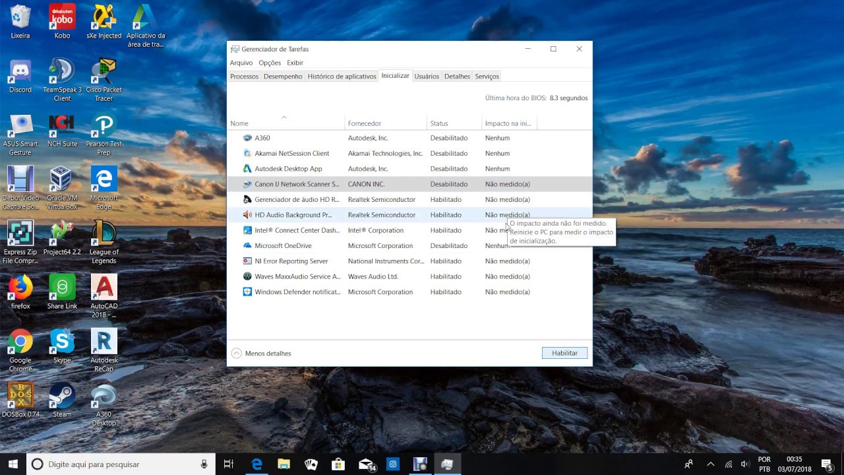
Task: Click the Microsoft Store taskbar icon
Action: point(338,464)
